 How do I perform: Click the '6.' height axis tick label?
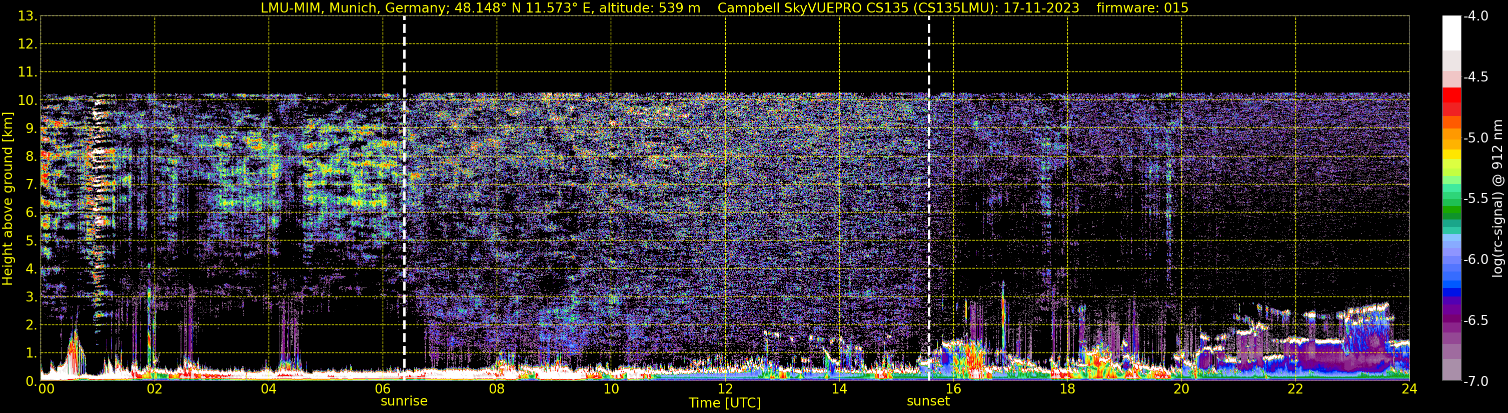coord(31,213)
